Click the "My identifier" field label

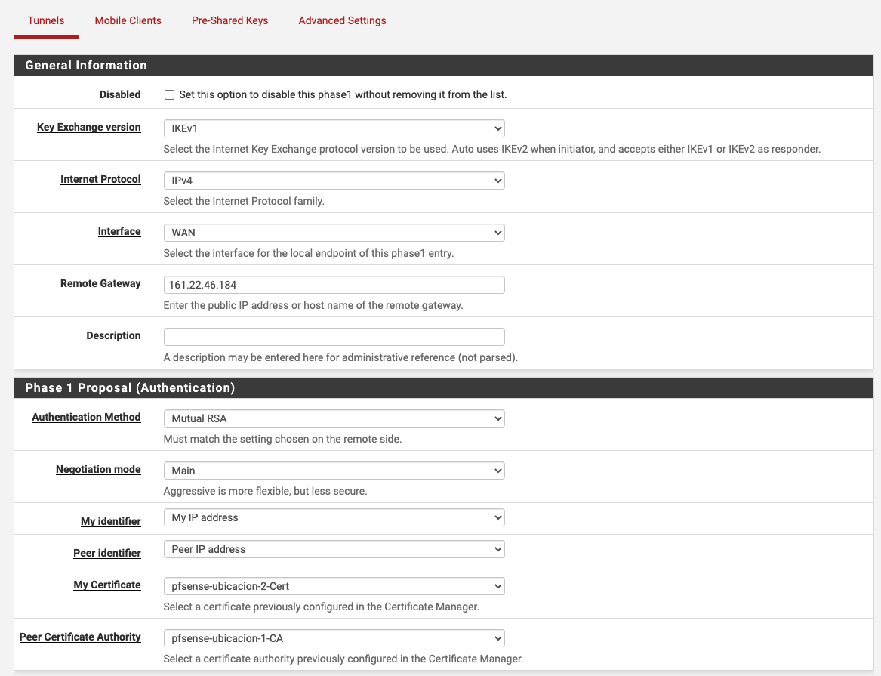111,521
